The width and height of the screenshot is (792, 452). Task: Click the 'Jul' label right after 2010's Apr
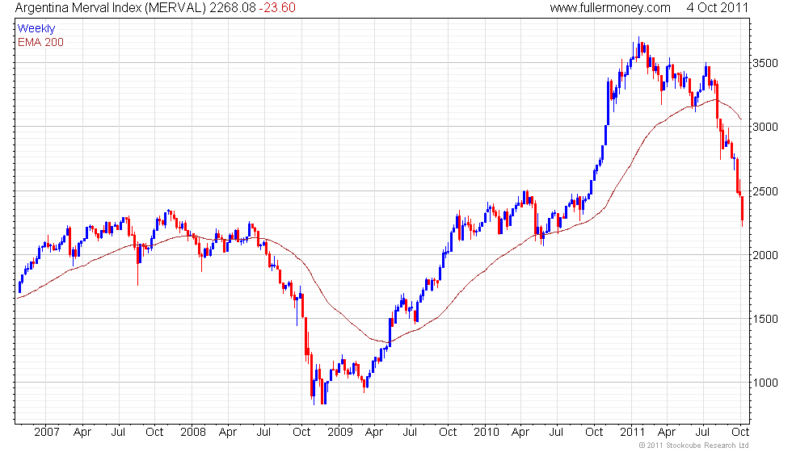click(556, 432)
